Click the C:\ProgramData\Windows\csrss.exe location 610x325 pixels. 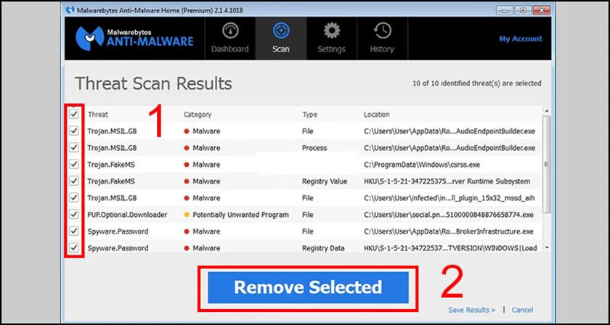click(422, 165)
